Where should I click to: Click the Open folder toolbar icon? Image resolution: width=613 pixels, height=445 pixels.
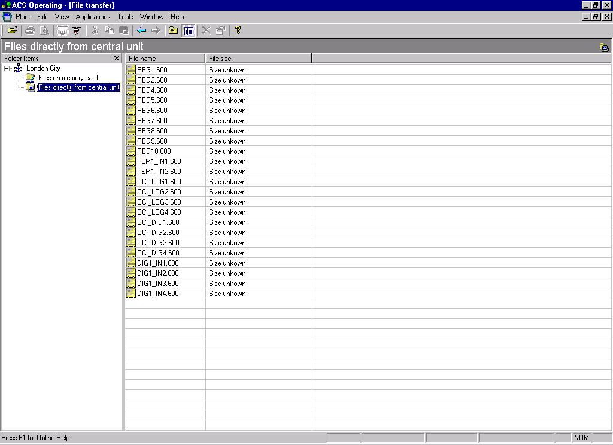(12, 30)
